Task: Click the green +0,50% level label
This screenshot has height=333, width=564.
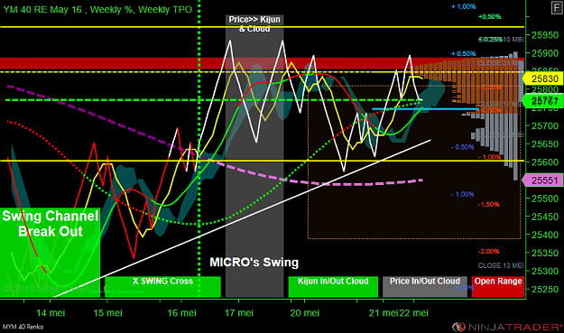Action: (x=489, y=16)
